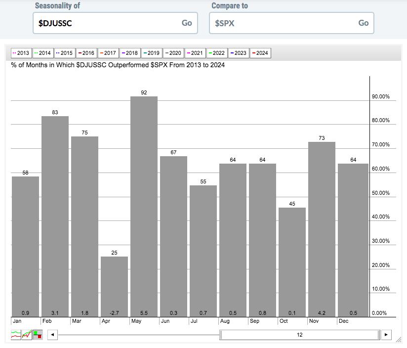Click the empty slider track left of handle
Screen dimensions: 407x348
point(138,335)
